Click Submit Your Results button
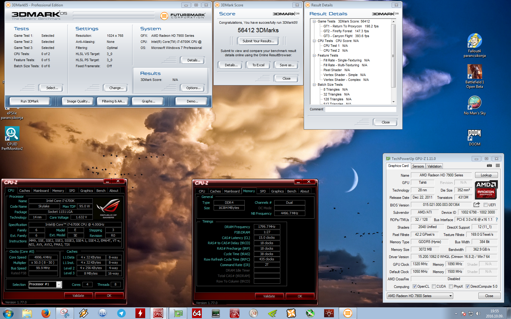This screenshot has width=511, height=319. 258,41
